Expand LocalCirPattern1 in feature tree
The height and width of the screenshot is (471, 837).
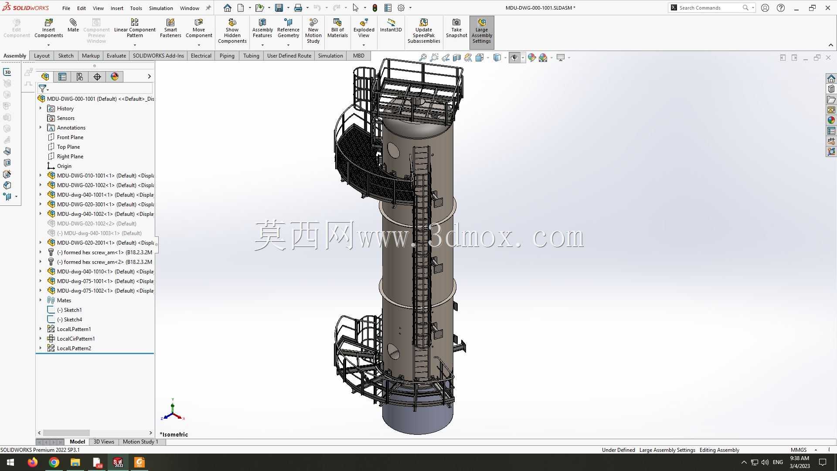(41, 338)
